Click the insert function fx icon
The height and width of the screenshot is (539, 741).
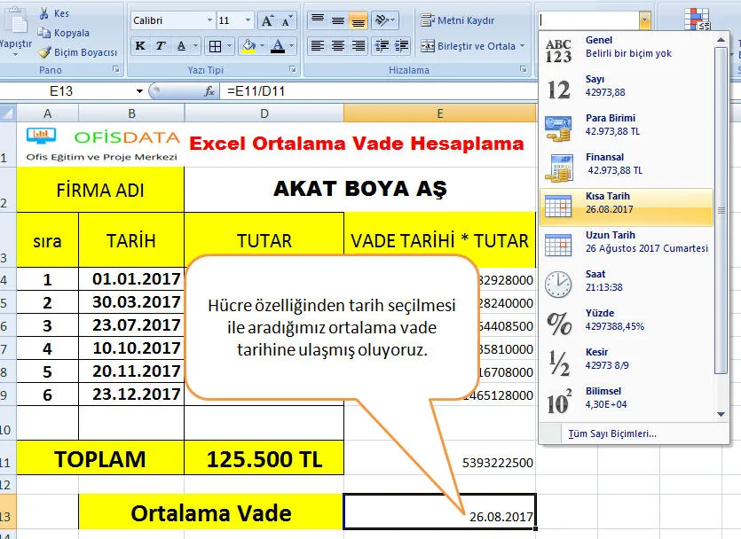(x=210, y=91)
